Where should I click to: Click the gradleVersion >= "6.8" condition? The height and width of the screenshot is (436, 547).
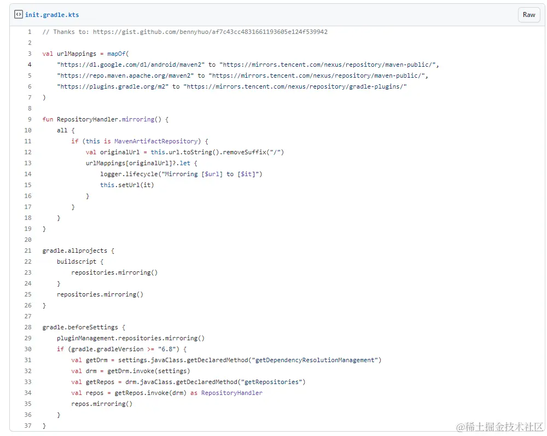122,349
